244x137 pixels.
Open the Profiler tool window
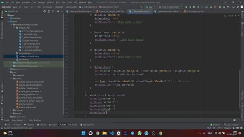coord(73,125)
